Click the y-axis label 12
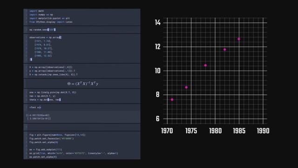The height and width of the screenshot is (168, 298). tap(158, 47)
